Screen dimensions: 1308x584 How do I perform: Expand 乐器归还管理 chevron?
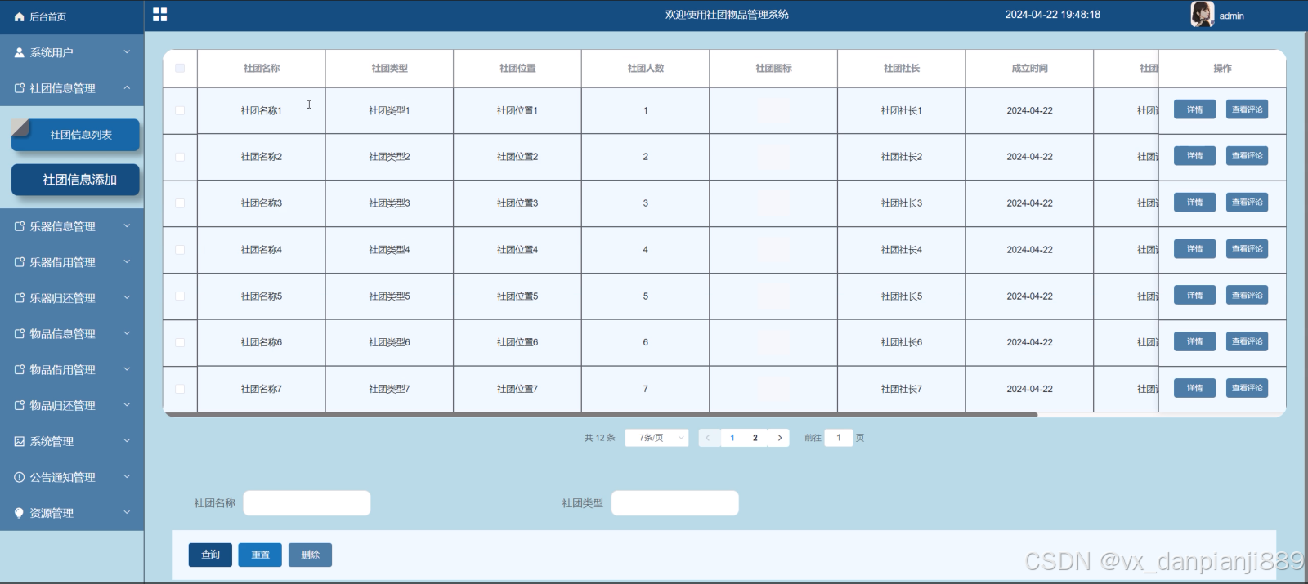(127, 298)
